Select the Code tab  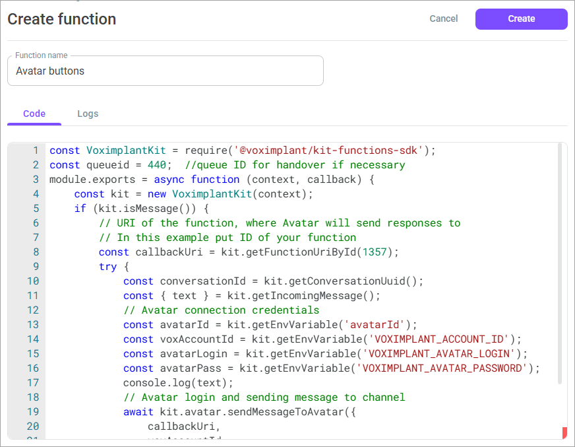point(34,114)
